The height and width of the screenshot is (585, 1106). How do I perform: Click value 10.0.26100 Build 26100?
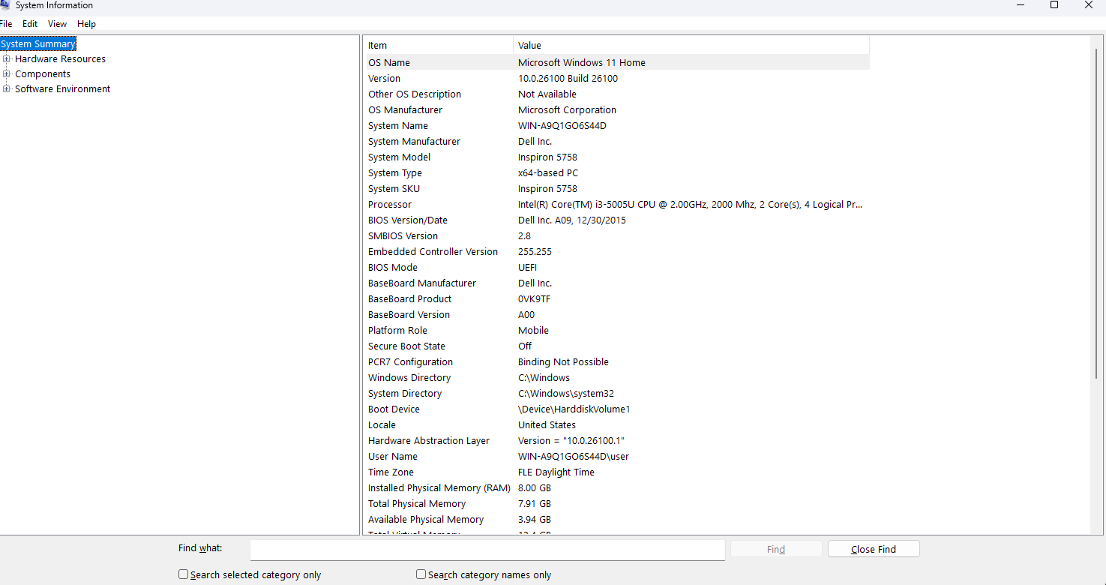pos(568,79)
